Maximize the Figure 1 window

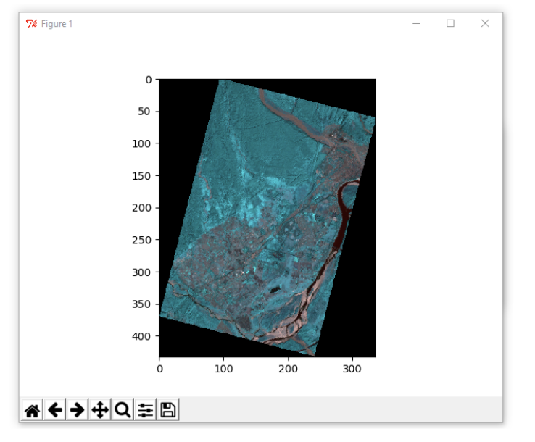[x=450, y=24]
